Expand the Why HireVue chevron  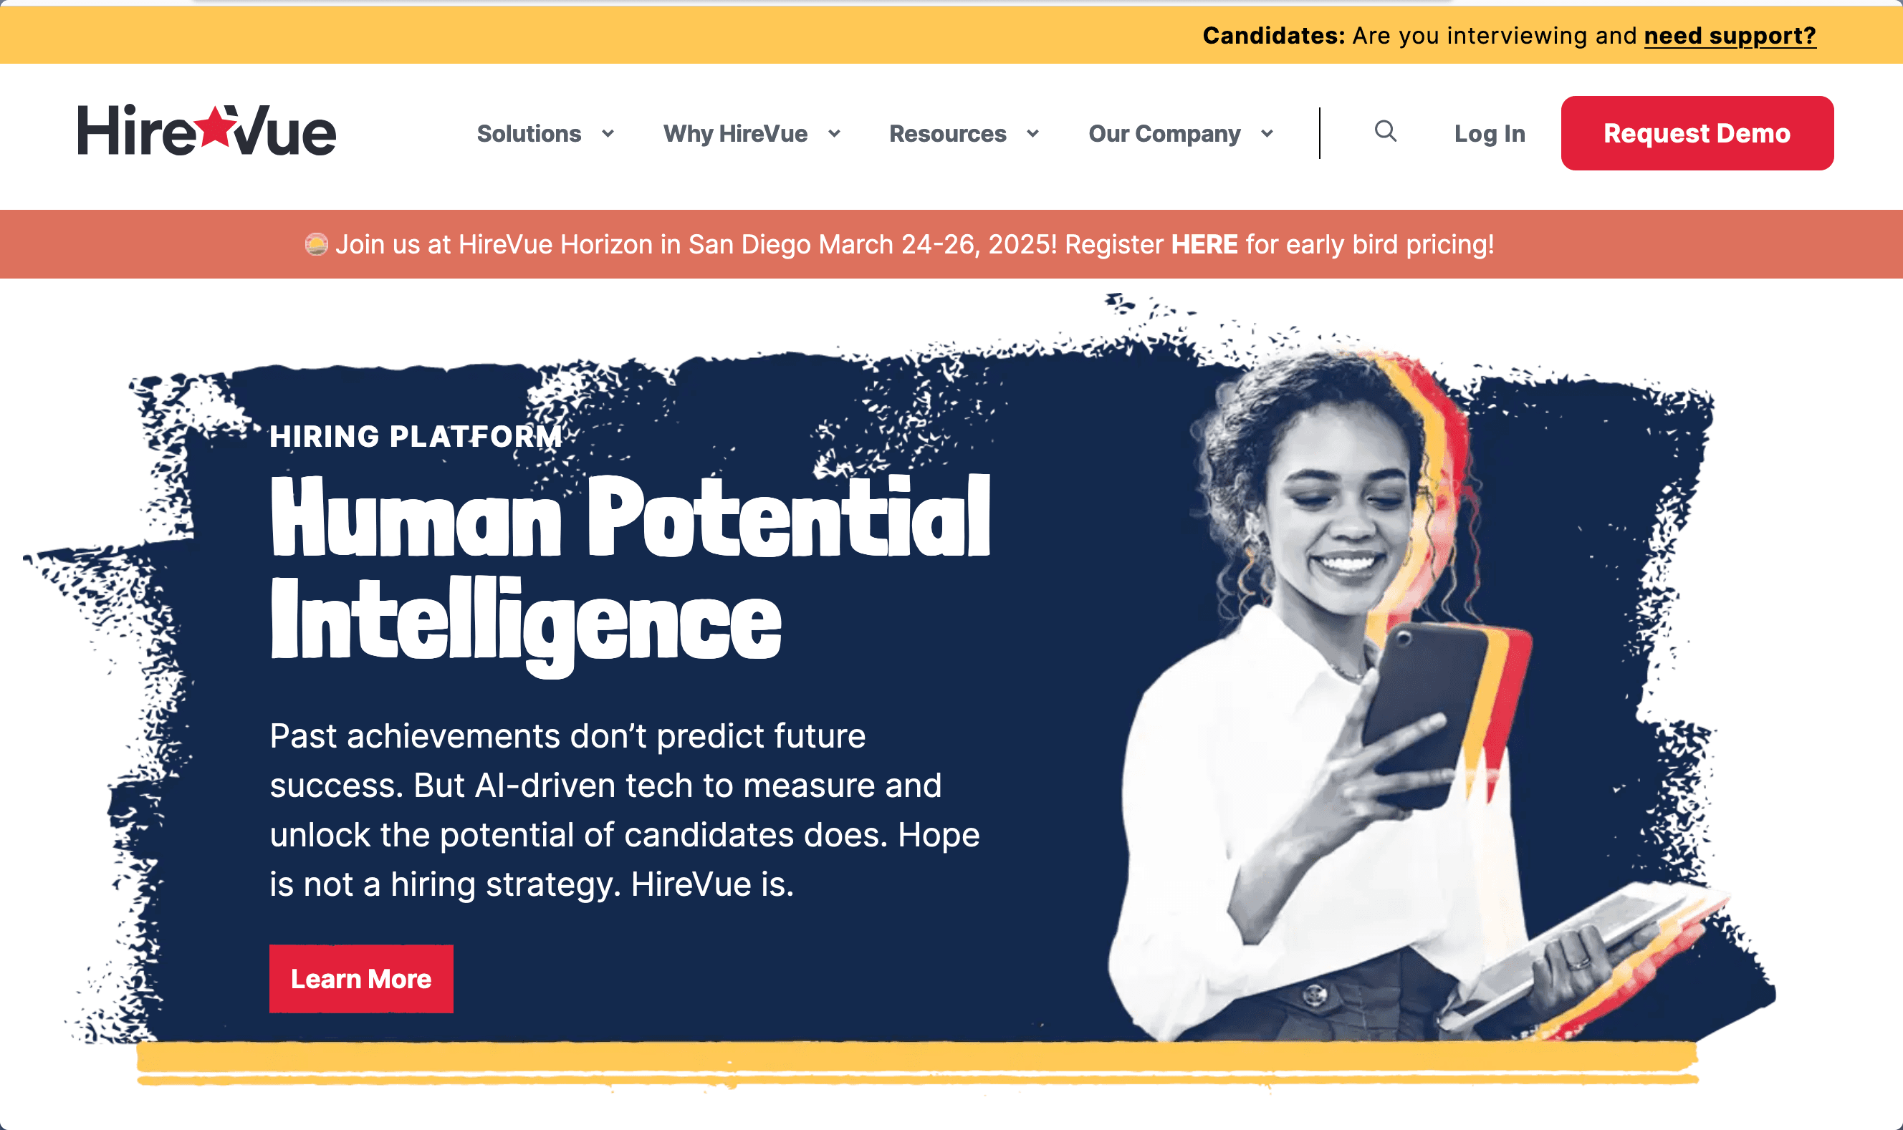pyautogui.click(x=834, y=134)
